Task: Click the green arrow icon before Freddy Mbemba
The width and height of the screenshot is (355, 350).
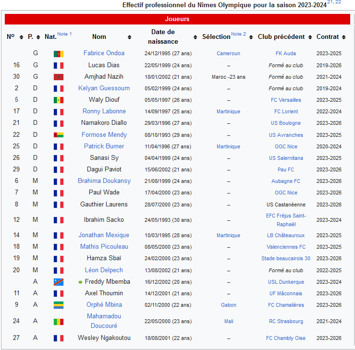Action: point(81,282)
